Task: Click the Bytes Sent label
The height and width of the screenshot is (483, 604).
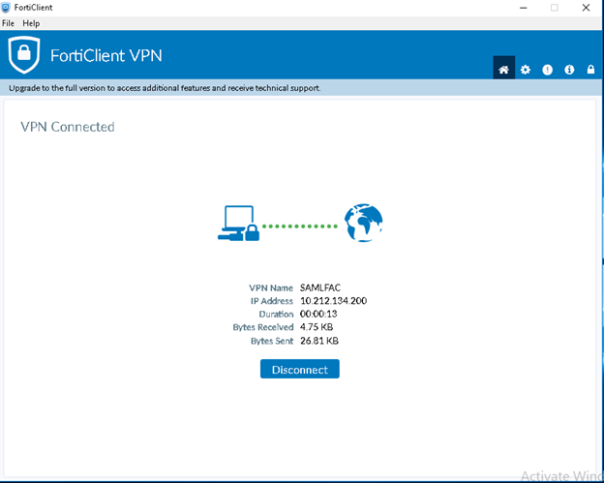Action: (x=272, y=341)
